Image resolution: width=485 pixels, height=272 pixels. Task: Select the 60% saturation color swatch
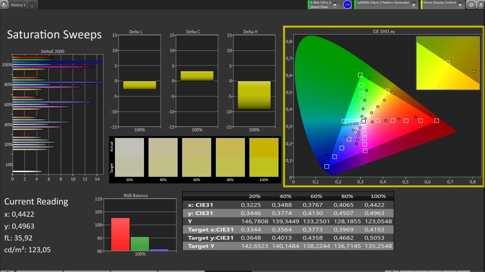[x=197, y=157]
